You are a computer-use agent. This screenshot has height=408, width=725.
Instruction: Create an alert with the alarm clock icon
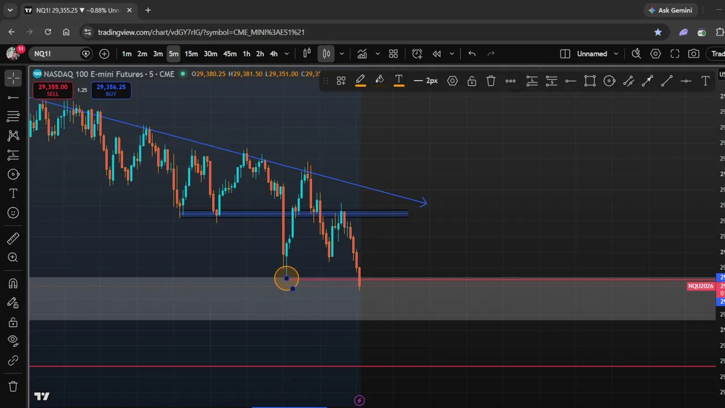[417, 54]
